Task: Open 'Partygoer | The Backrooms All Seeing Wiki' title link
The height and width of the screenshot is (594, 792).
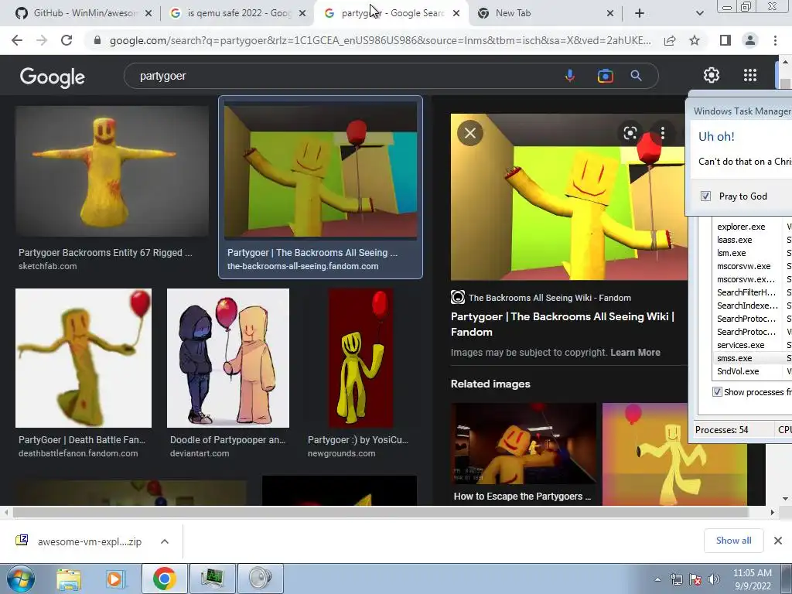Action: [x=563, y=324]
